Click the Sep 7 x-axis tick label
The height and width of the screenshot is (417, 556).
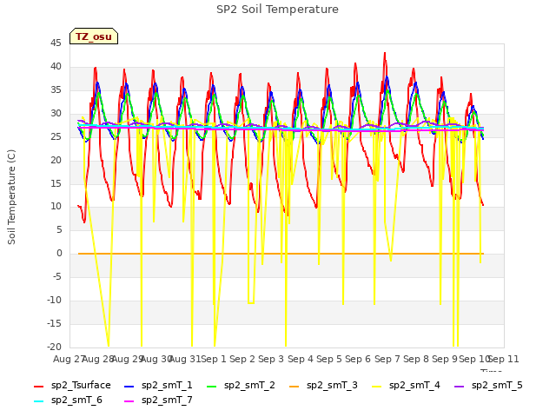387,359
